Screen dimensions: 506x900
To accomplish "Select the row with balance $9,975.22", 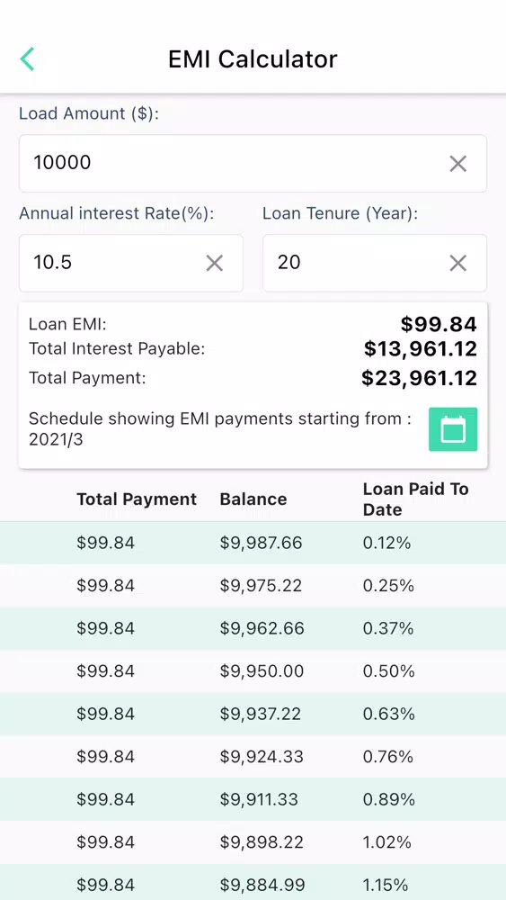I will 253,586.
